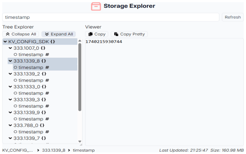This screenshot has width=246, height=154.
Task: Click the hash icon of timestamp under 333.1339_8
Action: (47, 67)
